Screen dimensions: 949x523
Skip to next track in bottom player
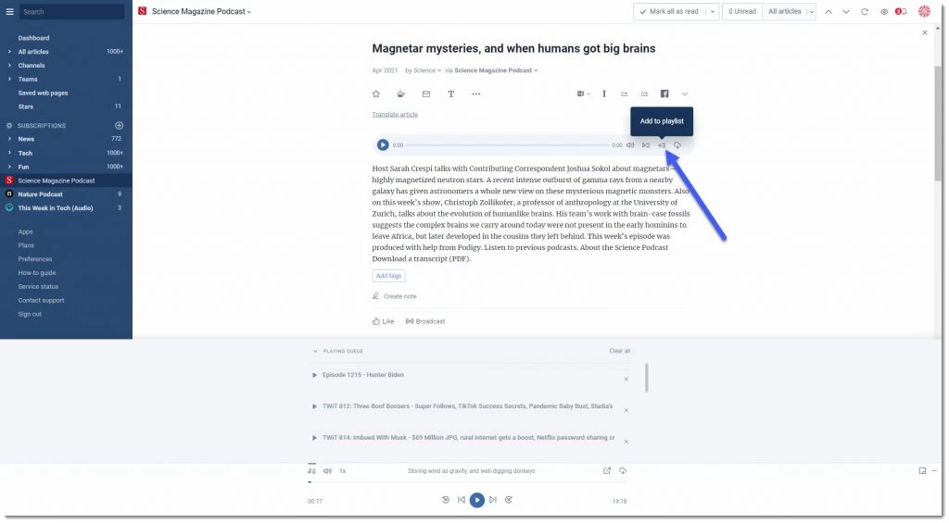(x=493, y=500)
